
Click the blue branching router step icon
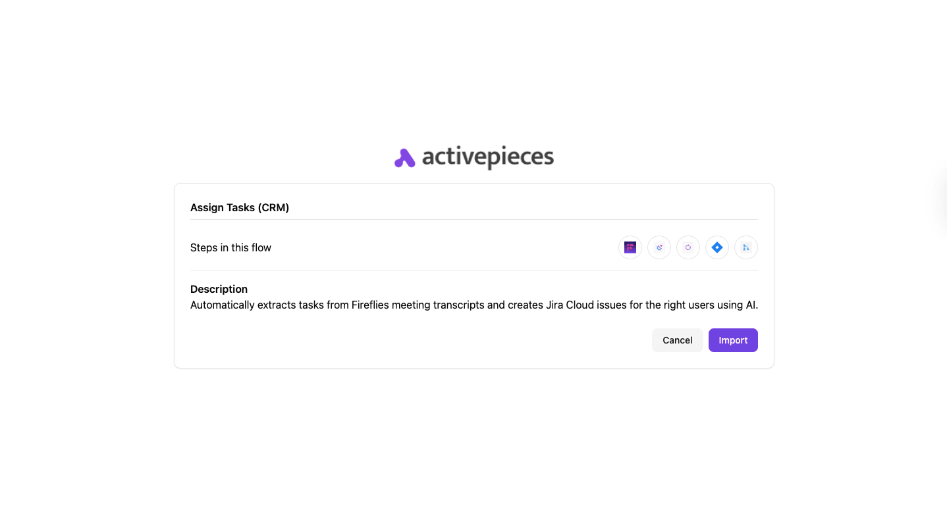click(x=746, y=247)
